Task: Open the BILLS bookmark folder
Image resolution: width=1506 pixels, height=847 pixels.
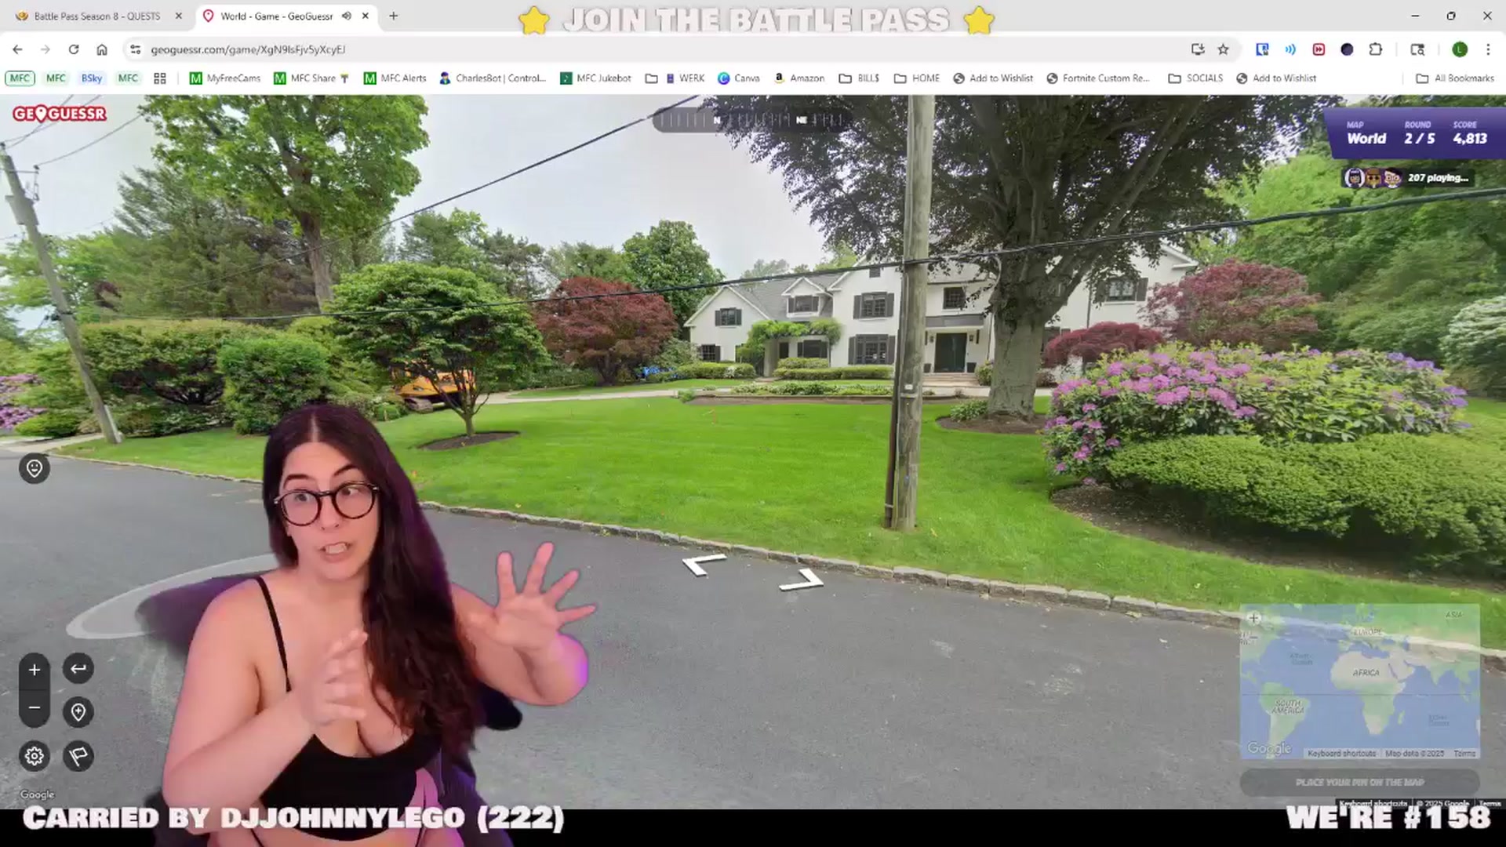Action: [x=859, y=78]
